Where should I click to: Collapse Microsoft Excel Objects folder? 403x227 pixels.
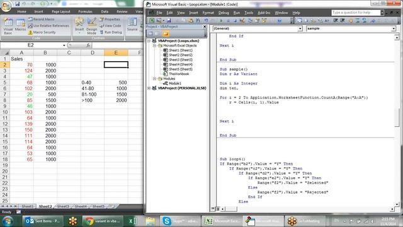(154, 45)
